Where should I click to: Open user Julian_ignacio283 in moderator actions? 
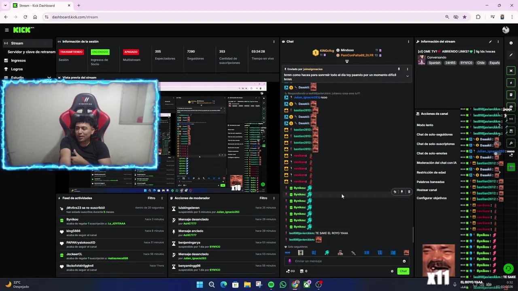[x=228, y=212]
